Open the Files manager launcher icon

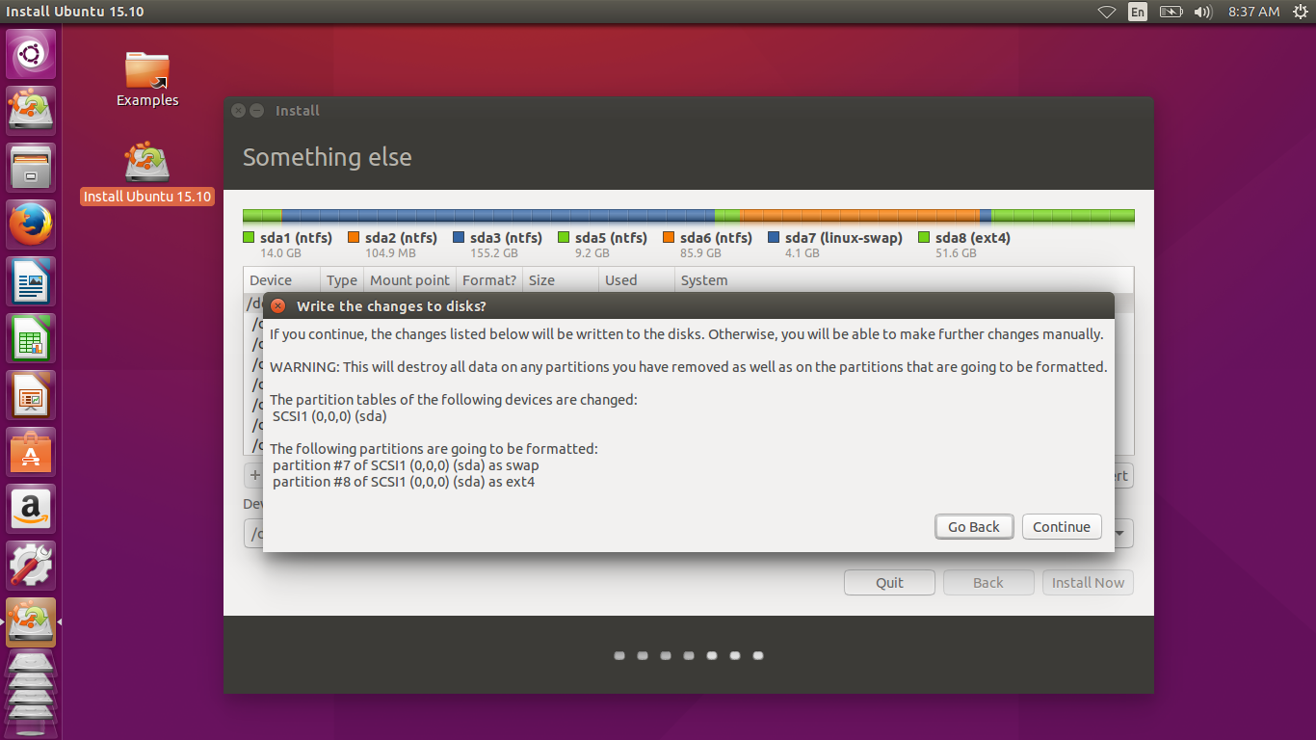(31, 168)
